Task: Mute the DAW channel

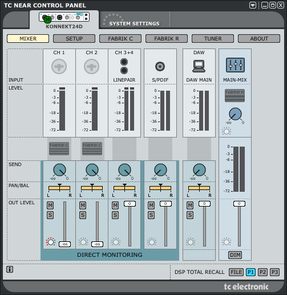Action: point(190,205)
